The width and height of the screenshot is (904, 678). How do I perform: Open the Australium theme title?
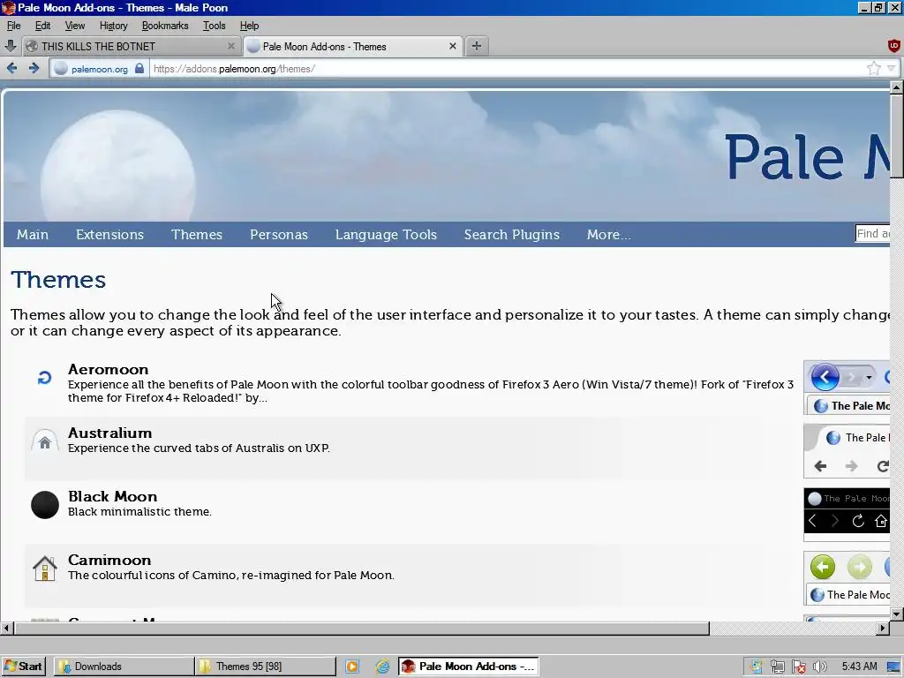coord(110,433)
